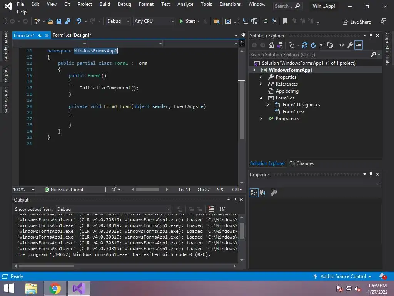Click the Live Share button
Screen dimensions: 394x296
tap(357, 22)
